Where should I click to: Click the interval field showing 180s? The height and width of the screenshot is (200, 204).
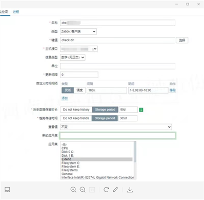point(107,90)
